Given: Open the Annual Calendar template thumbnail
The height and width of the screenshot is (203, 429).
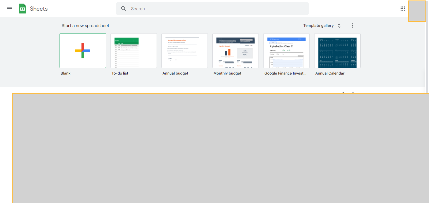Looking at the screenshot, I should (x=337, y=51).
